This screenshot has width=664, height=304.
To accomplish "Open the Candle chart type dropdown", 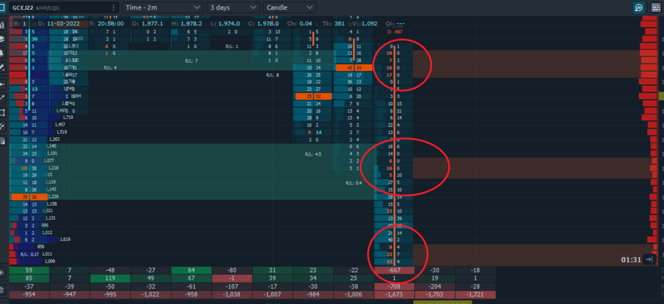I will 289,7.
